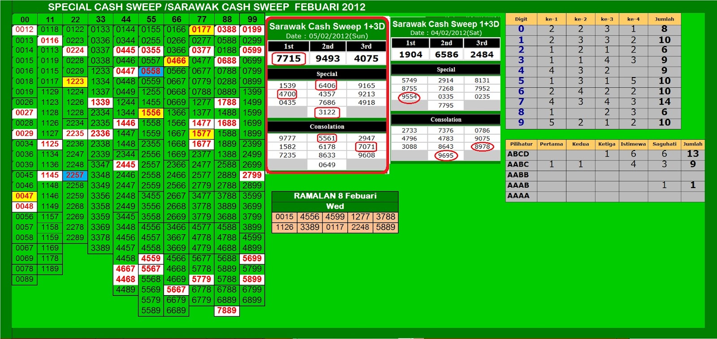Select the AAAA row label
Screen dimensions: 717x339
(518, 196)
